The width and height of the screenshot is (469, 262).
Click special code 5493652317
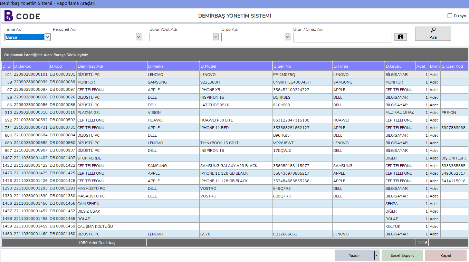point(454,173)
